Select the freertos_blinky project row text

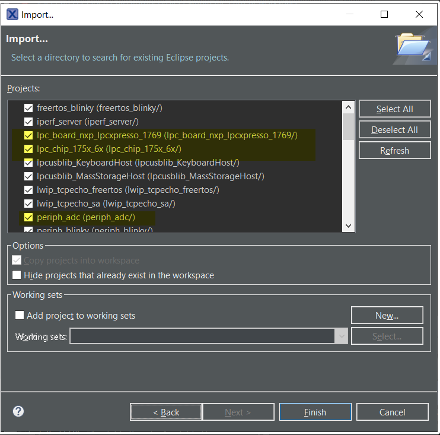pos(100,108)
